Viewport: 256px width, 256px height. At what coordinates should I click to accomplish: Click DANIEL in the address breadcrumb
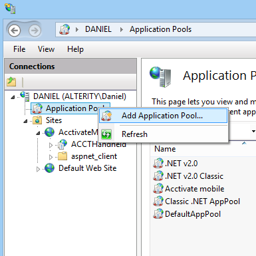click(98, 29)
